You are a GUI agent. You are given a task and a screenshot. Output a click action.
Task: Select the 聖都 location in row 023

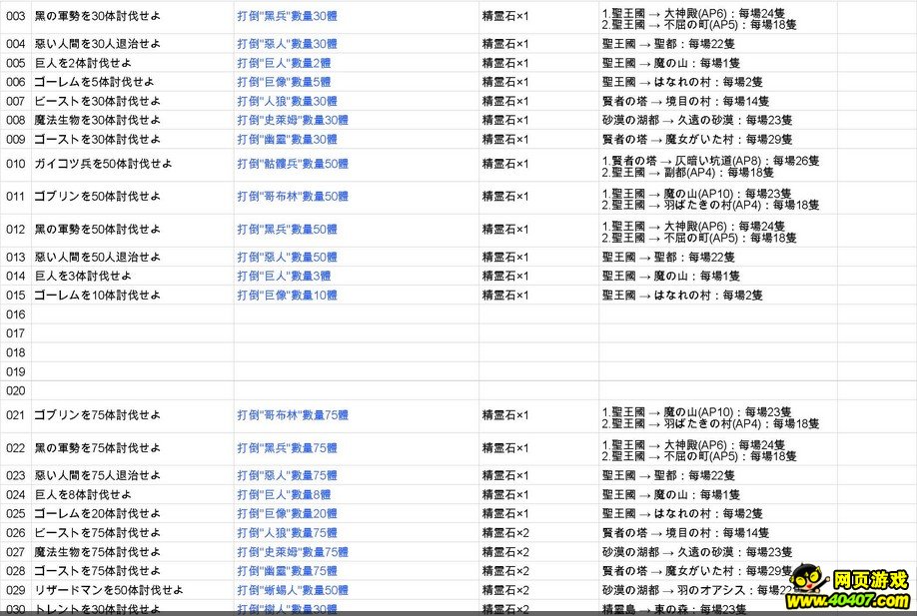click(x=668, y=476)
